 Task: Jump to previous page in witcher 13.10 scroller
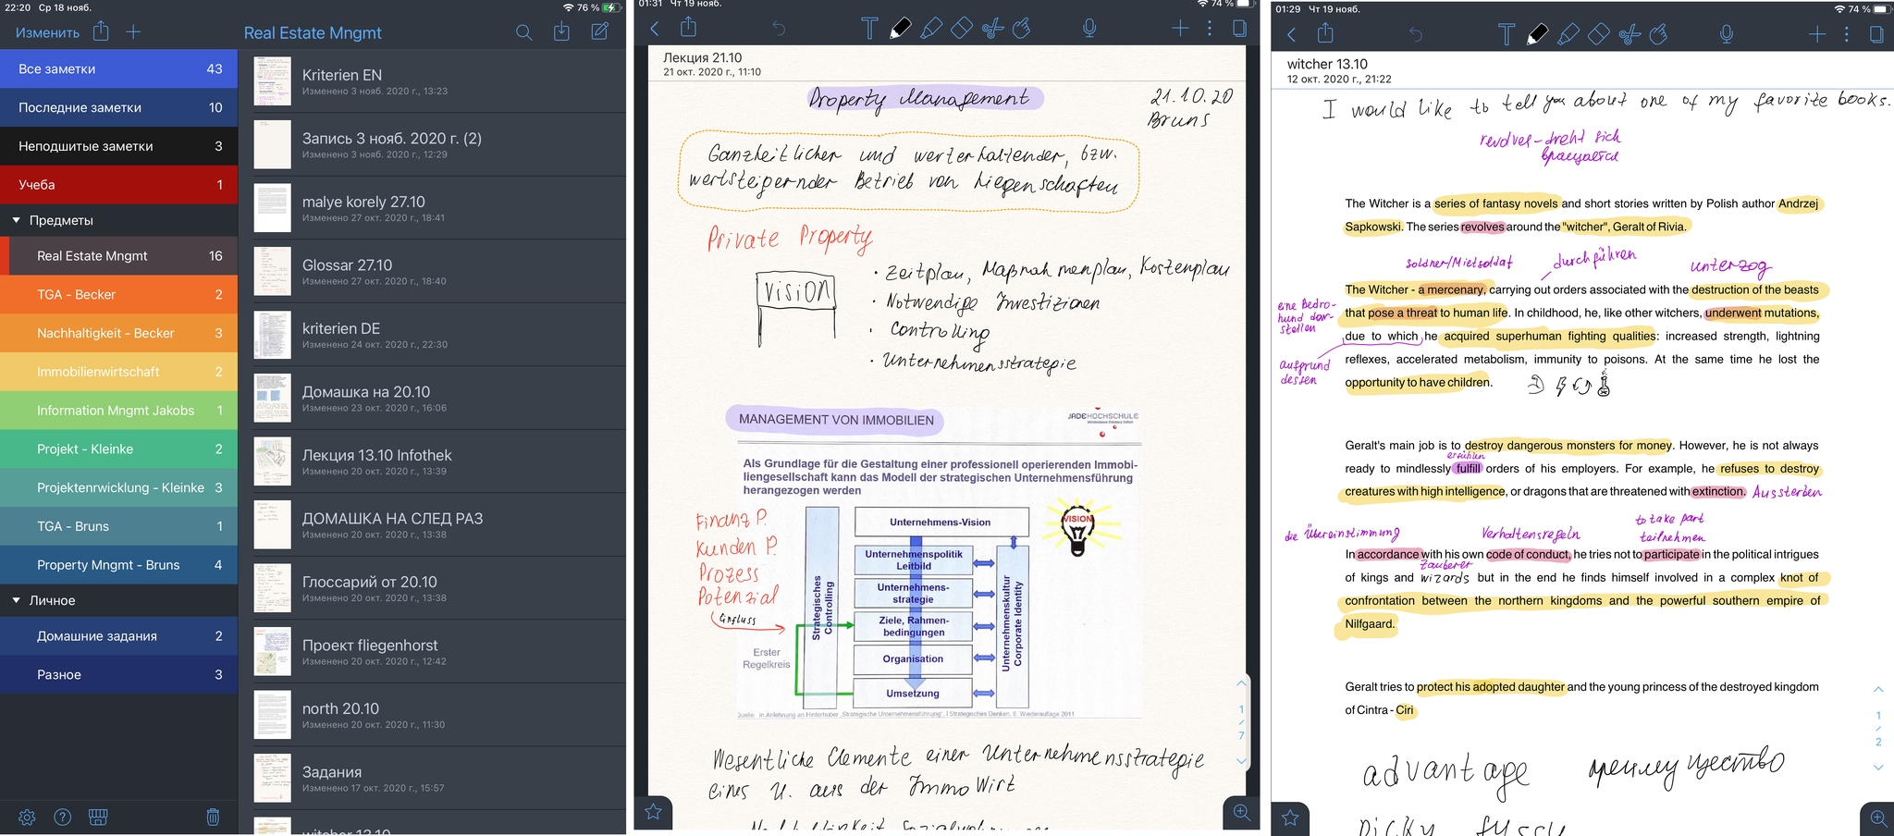1878,690
